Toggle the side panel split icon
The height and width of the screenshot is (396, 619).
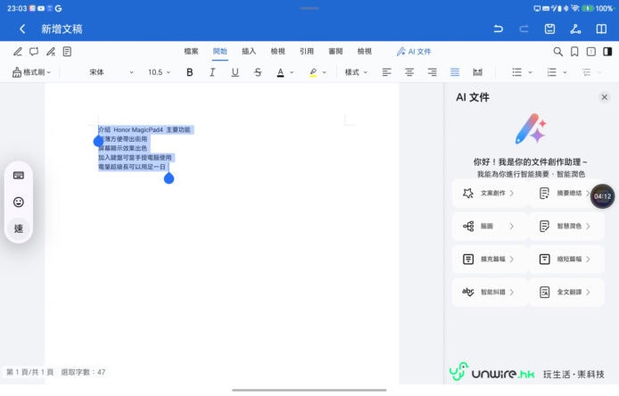pyautogui.click(x=607, y=52)
